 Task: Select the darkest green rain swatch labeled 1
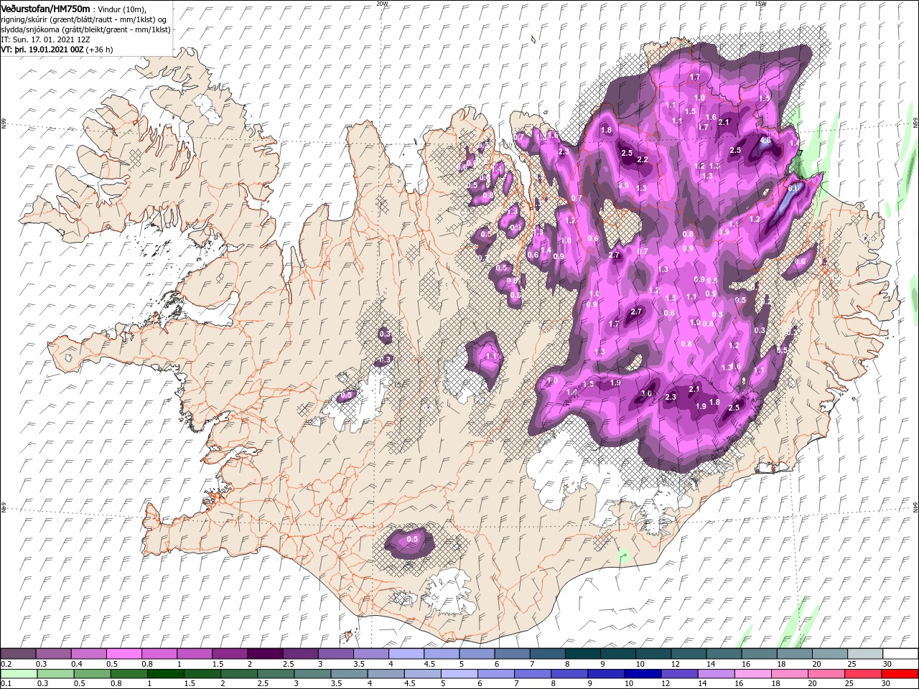tap(165, 674)
